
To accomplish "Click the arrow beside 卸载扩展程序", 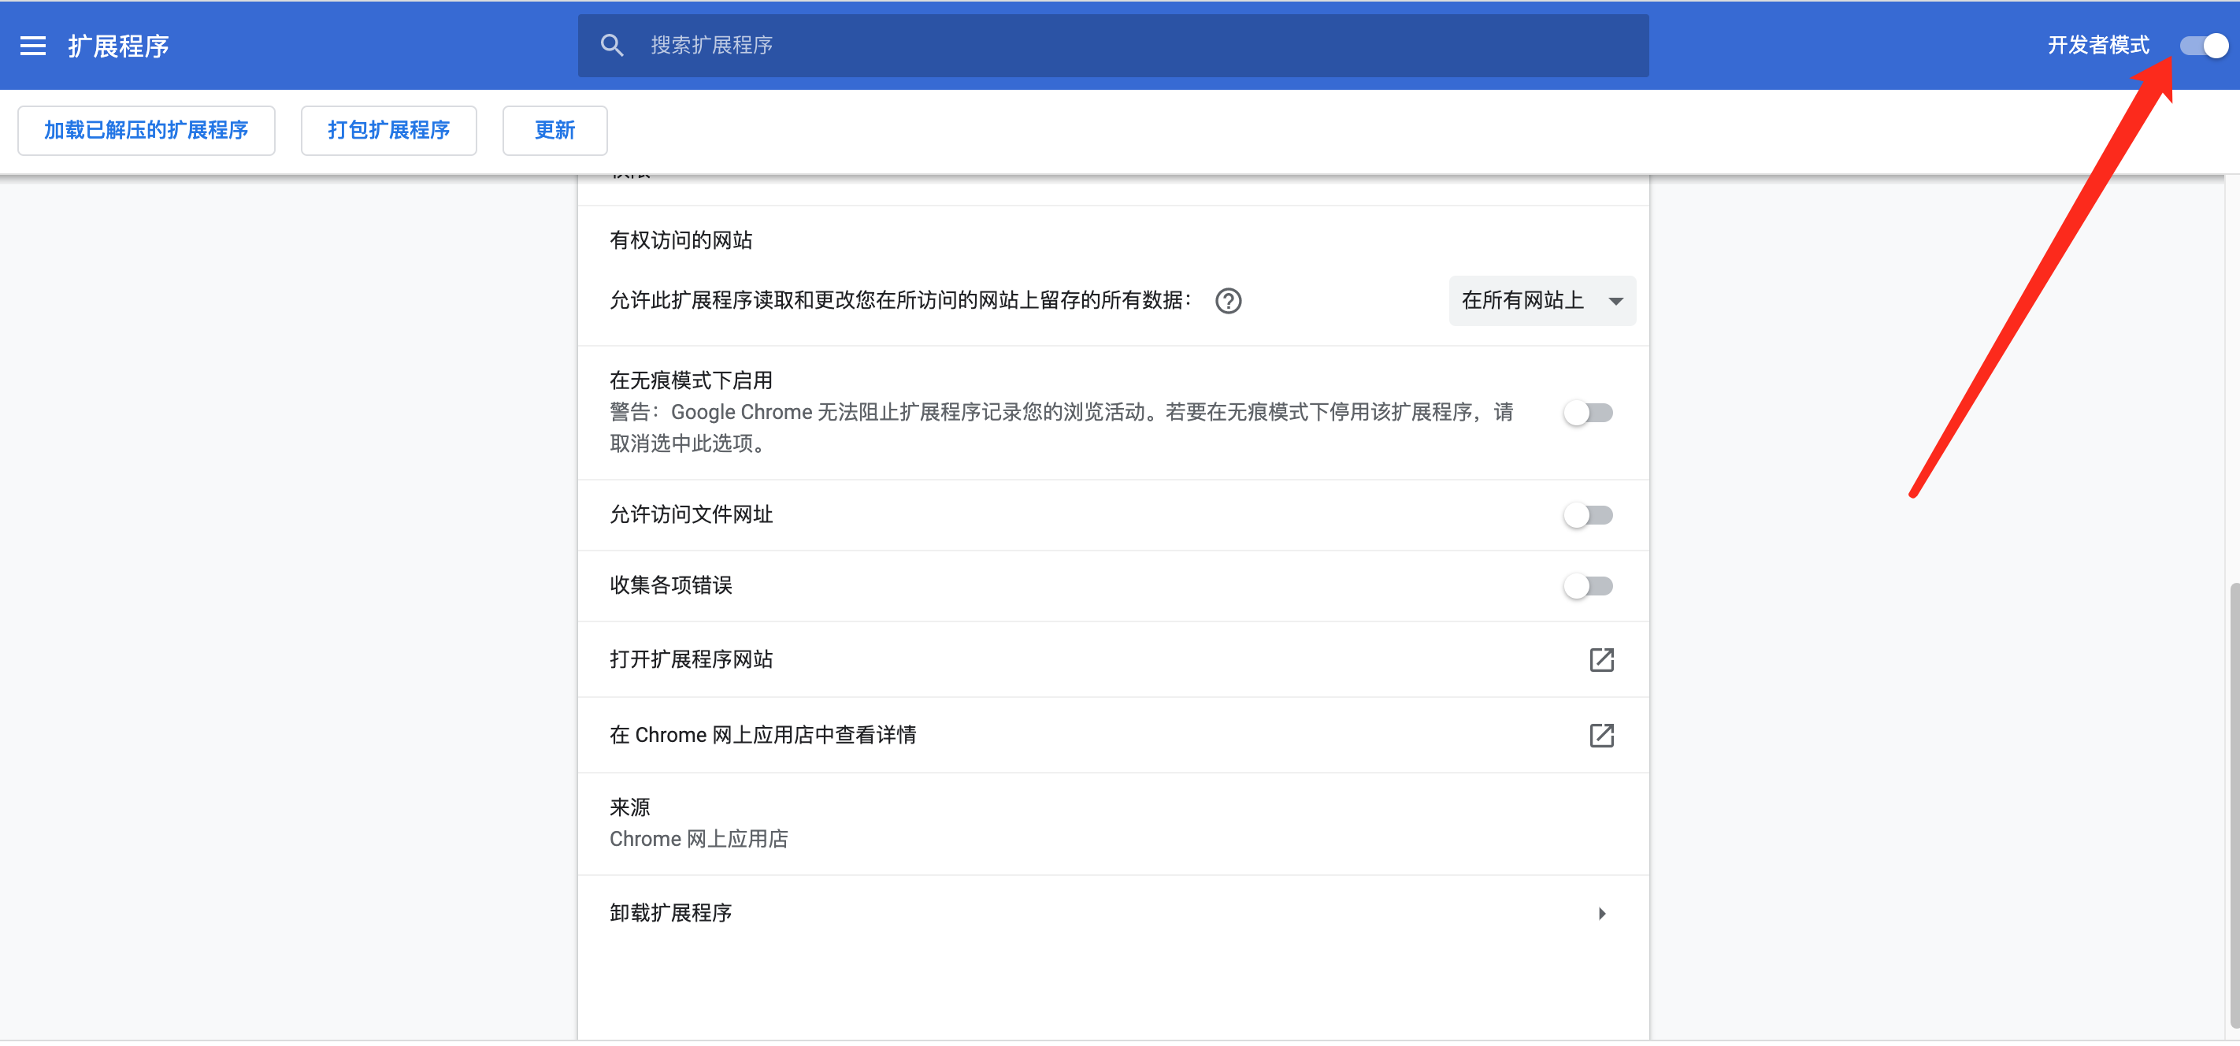I will click(x=1601, y=914).
